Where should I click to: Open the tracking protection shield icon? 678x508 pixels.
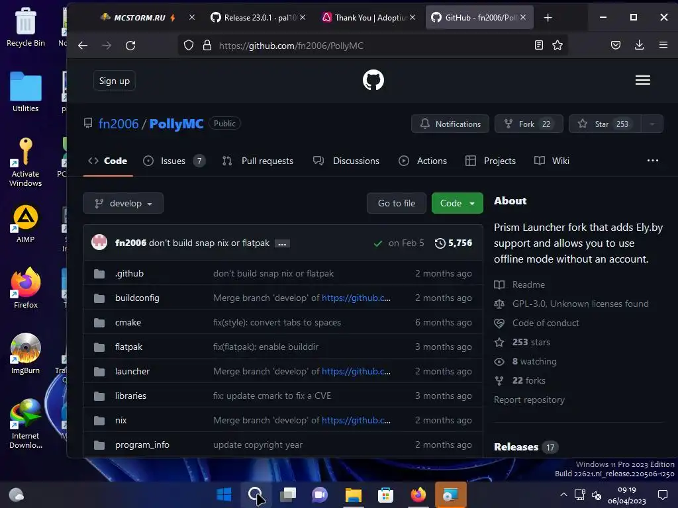click(x=189, y=46)
